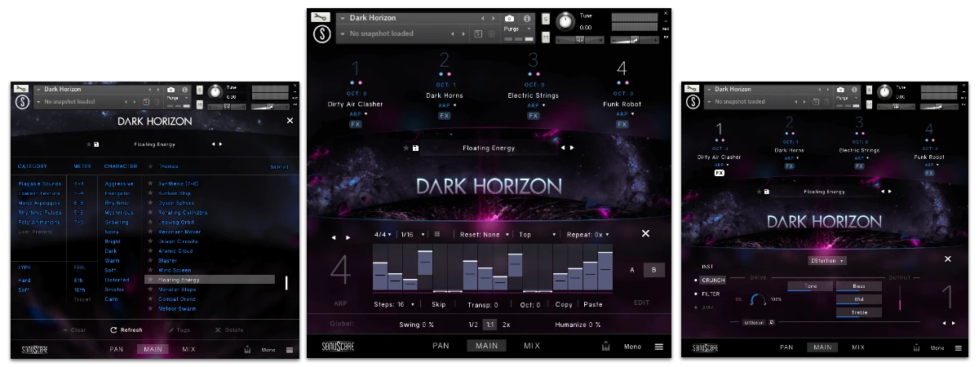This screenshot has height=367, width=979.
Task: Click the link icon next to the U/Motion button
Action: click(x=771, y=322)
